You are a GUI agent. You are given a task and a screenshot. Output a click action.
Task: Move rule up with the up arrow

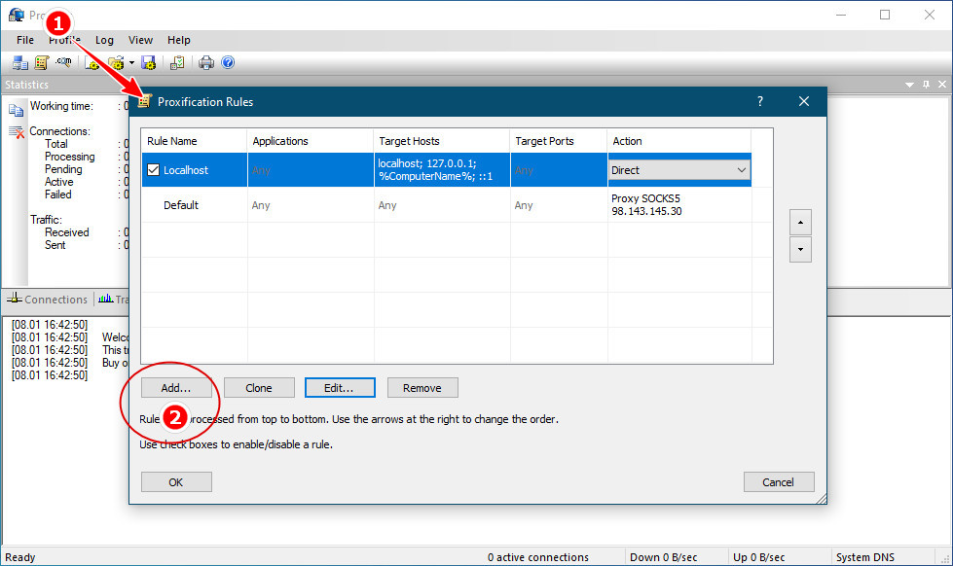click(800, 223)
